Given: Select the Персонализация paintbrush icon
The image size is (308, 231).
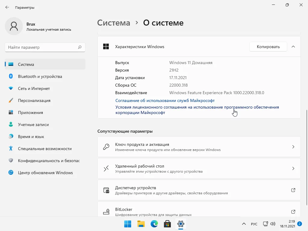Looking at the screenshot, I should [11, 100].
